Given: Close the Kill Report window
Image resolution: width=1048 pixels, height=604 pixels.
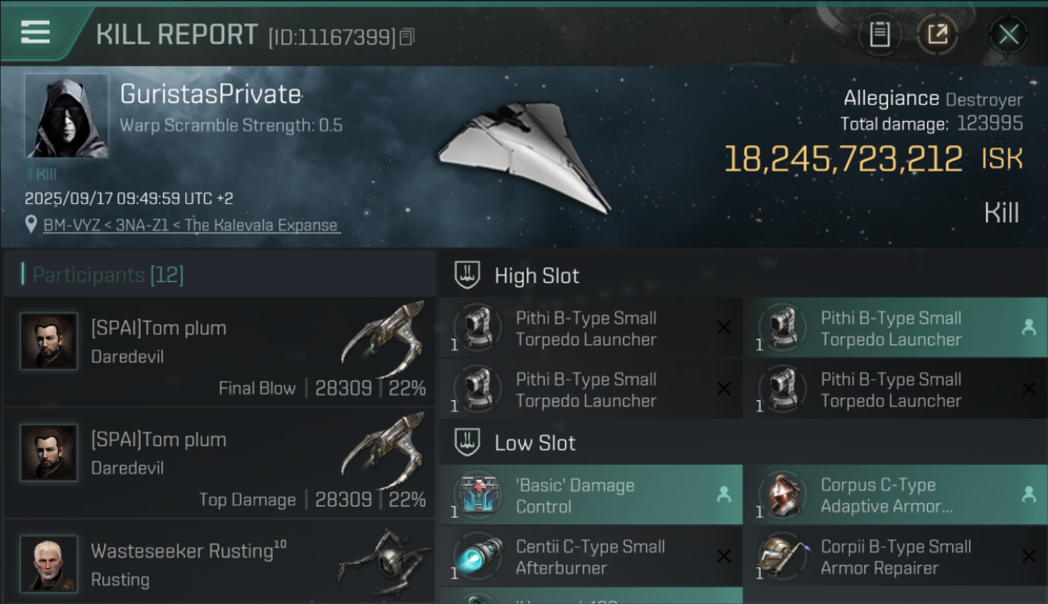Looking at the screenshot, I should tap(1008, 35).
